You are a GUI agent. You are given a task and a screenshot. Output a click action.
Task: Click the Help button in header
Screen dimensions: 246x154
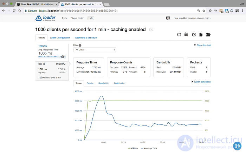[91, 18]
